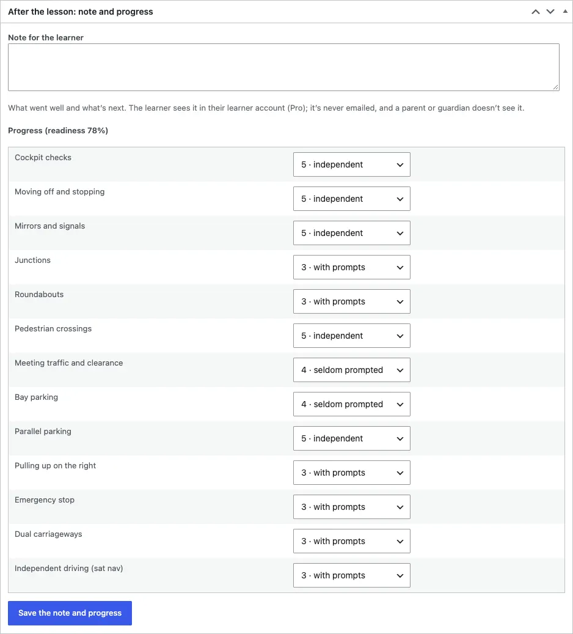Click Save the note and progress

coord(70,613)
